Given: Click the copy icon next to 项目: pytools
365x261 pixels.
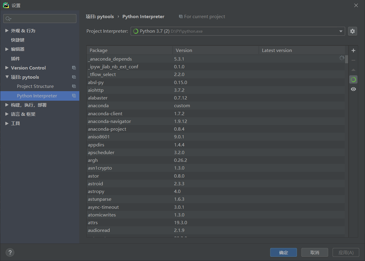Looking at the screenshot, I should click(x=74, y=77).
